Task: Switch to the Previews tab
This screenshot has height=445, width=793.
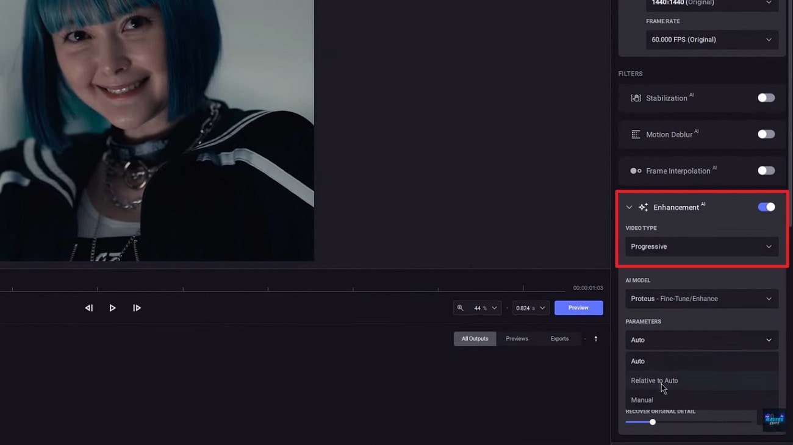Action: [x=517, y=338]
